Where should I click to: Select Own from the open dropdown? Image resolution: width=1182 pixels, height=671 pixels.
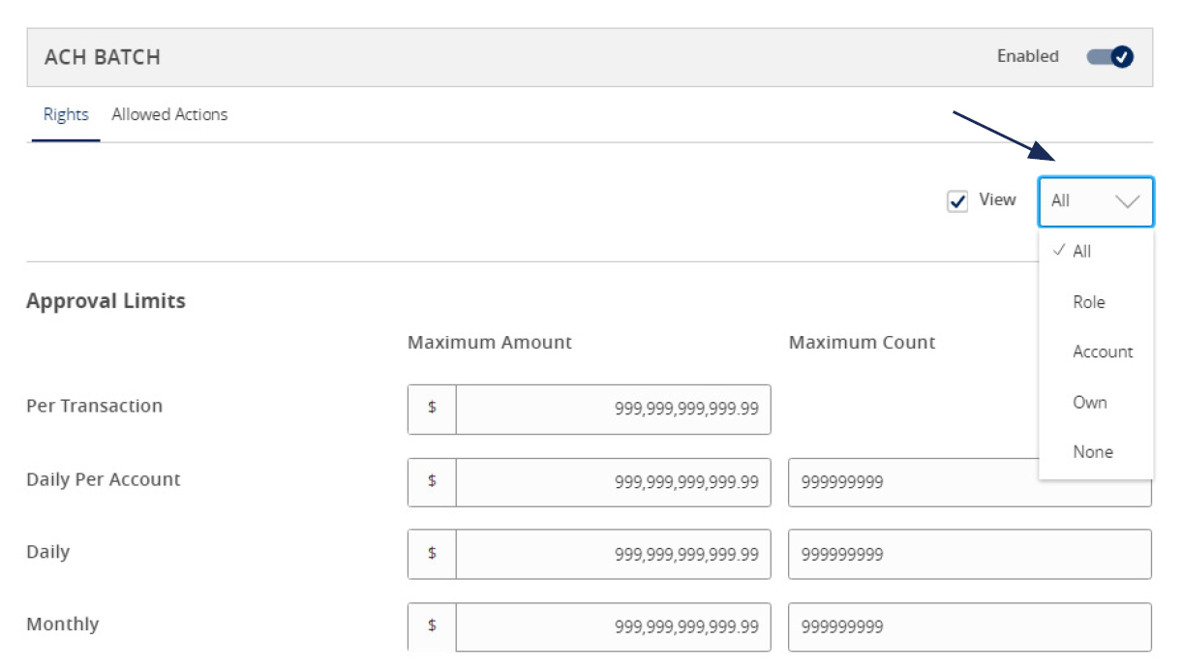coord(1088,401)
